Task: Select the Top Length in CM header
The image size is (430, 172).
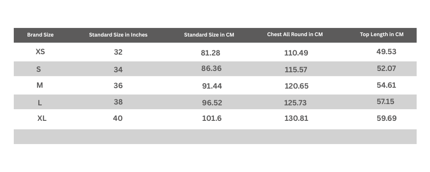Action: [x=382, y=34]
